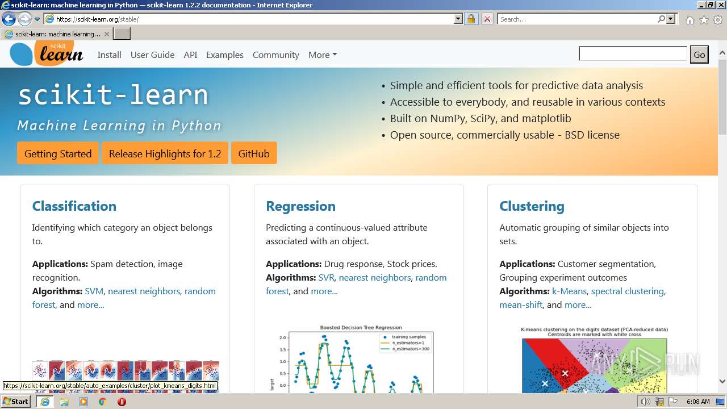Click the system clock 6:08 AM

point(698,402)
